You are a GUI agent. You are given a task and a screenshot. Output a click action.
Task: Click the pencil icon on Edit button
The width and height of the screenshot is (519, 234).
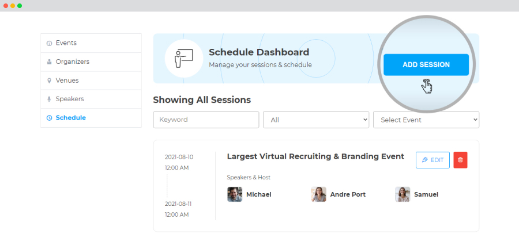click(x=425, y=160)
